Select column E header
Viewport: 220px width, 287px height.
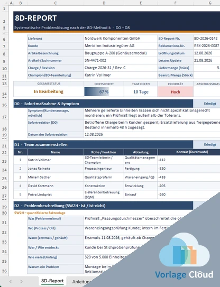[x=141, y=3]
